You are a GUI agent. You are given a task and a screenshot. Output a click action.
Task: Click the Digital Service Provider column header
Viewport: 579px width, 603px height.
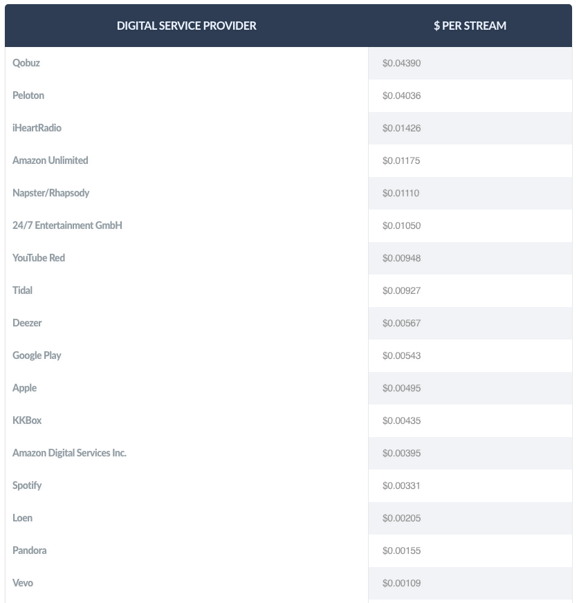tap(186, 26)
